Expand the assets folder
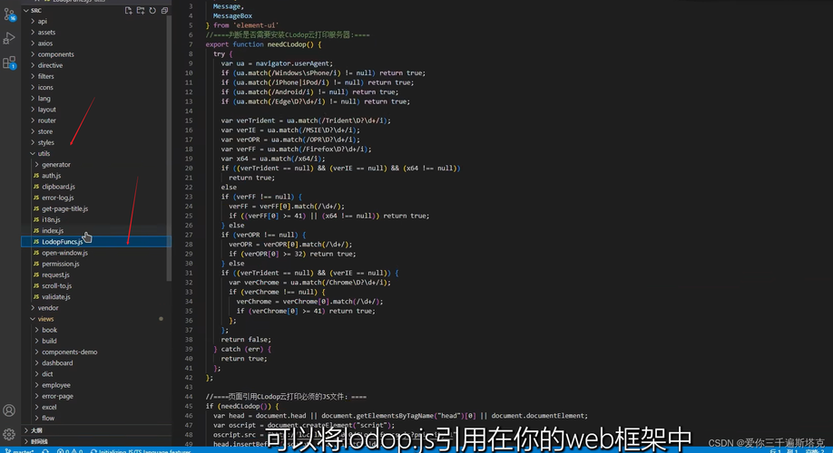 pyautogui.click(x=96, y=33)
